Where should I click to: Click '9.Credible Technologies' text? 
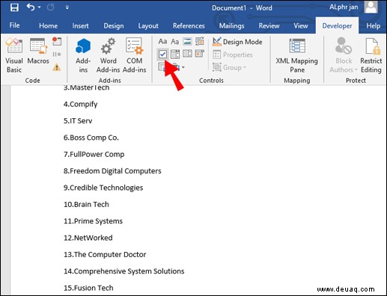tap(103, 188)
